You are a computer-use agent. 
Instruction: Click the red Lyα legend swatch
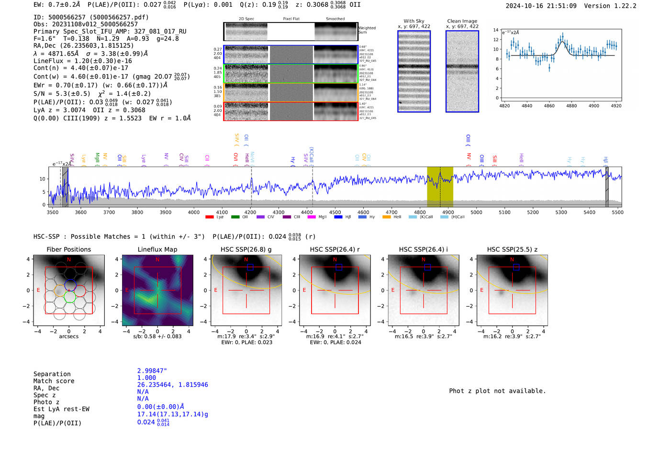[209, 217]
